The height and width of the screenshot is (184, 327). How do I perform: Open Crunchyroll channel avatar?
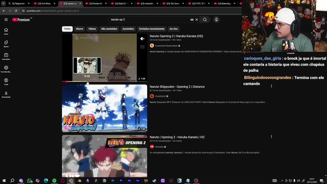pyautogui.click(x=152, y=96)
